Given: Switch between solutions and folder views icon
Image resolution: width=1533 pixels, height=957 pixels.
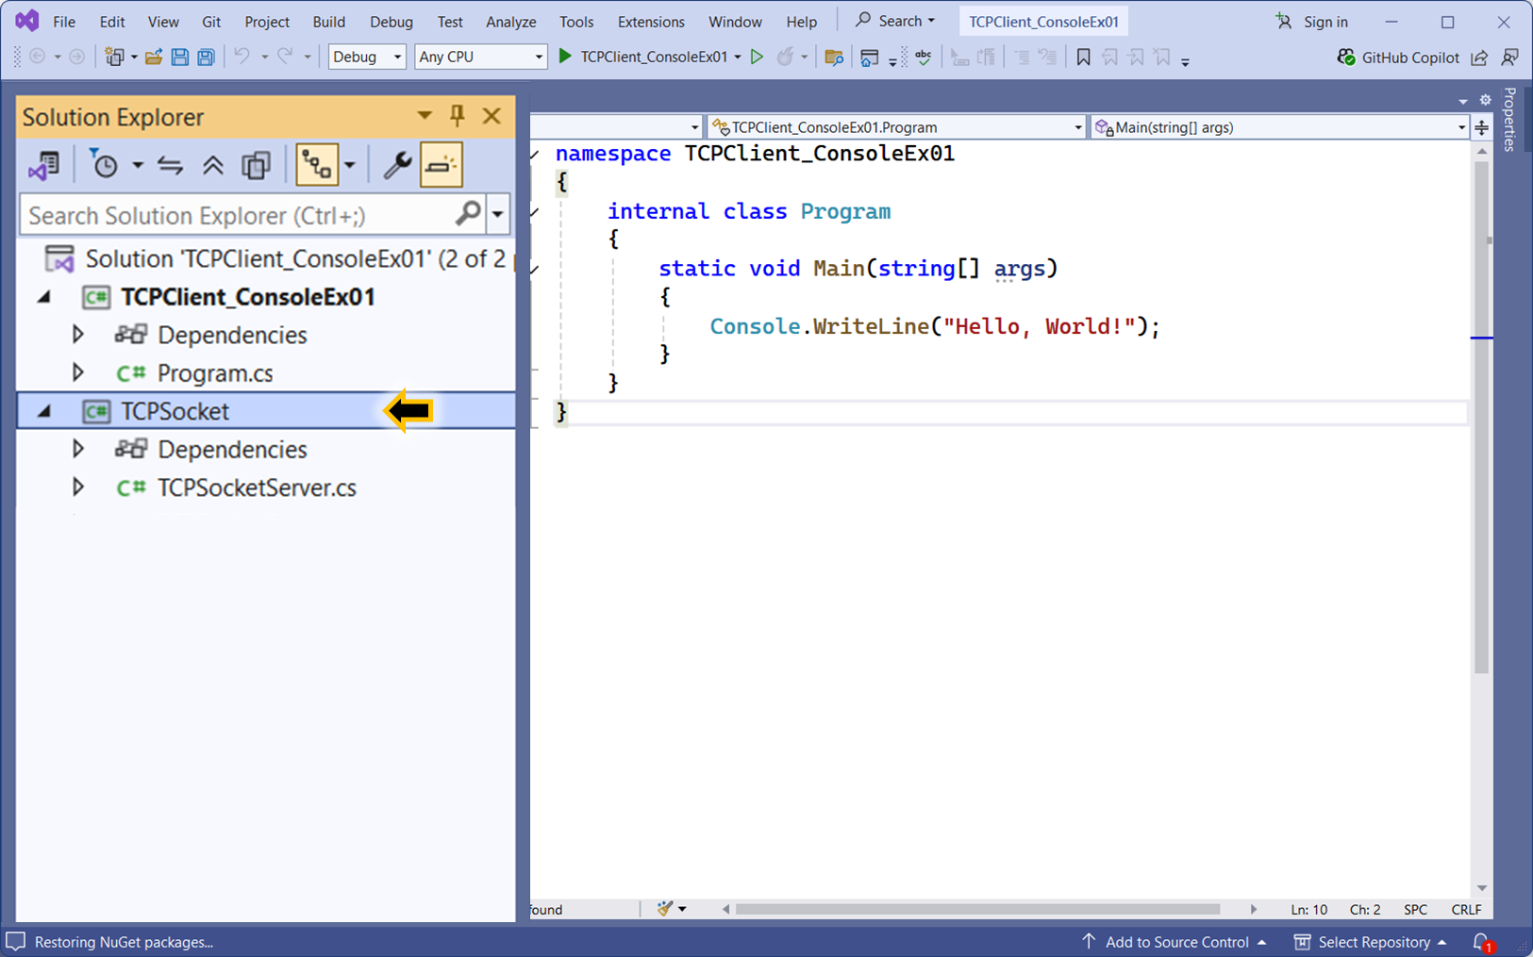Looking at the screenshot, I should (x=43, y=166).
